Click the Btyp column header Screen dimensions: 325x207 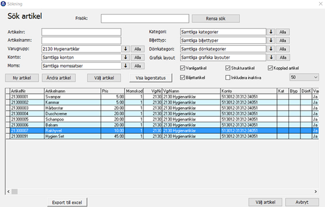[x=295, y=91]
